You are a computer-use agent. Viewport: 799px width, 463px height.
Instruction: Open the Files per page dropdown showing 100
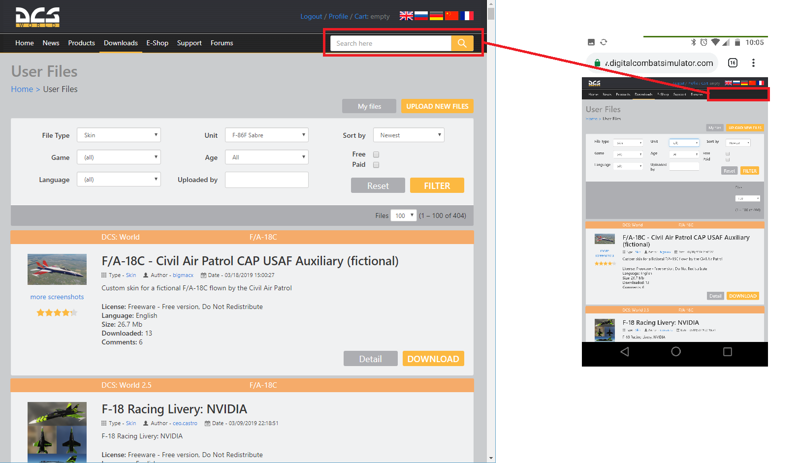point(404,216)
